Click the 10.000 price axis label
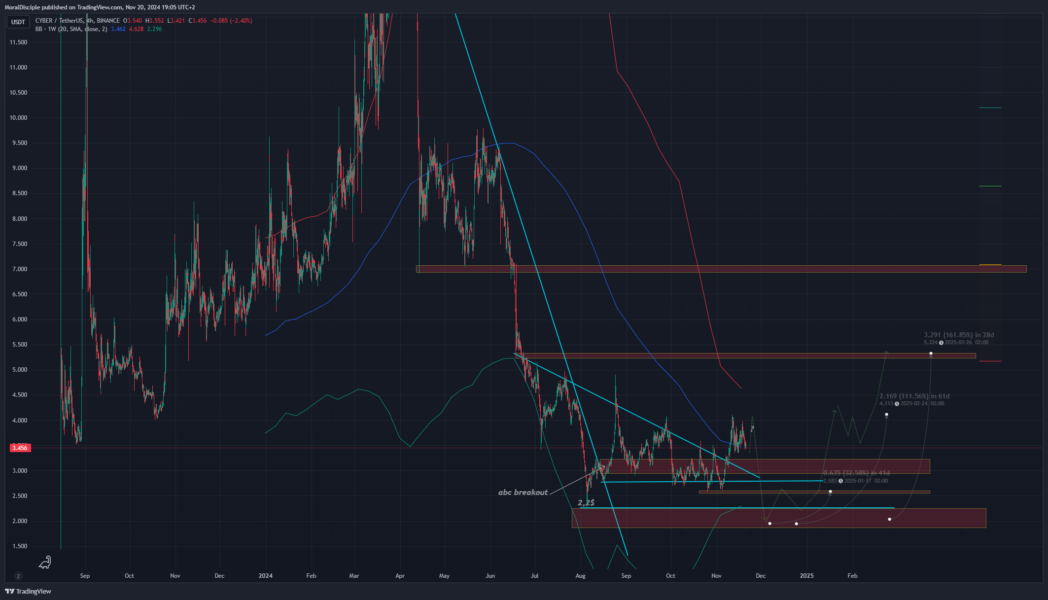This screenshot has width=1048, height=600. [19, 118]
